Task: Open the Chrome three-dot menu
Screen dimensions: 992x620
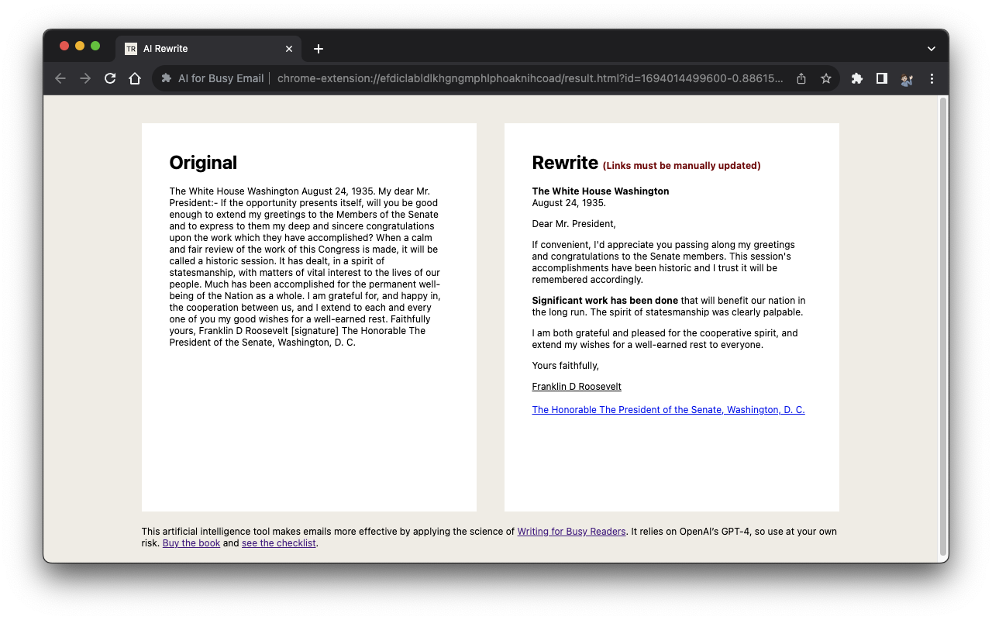Action: click(x=932, y=78)
